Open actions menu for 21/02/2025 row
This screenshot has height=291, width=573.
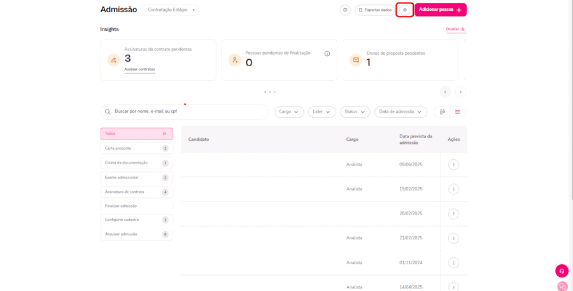click(x=453, y=238)
